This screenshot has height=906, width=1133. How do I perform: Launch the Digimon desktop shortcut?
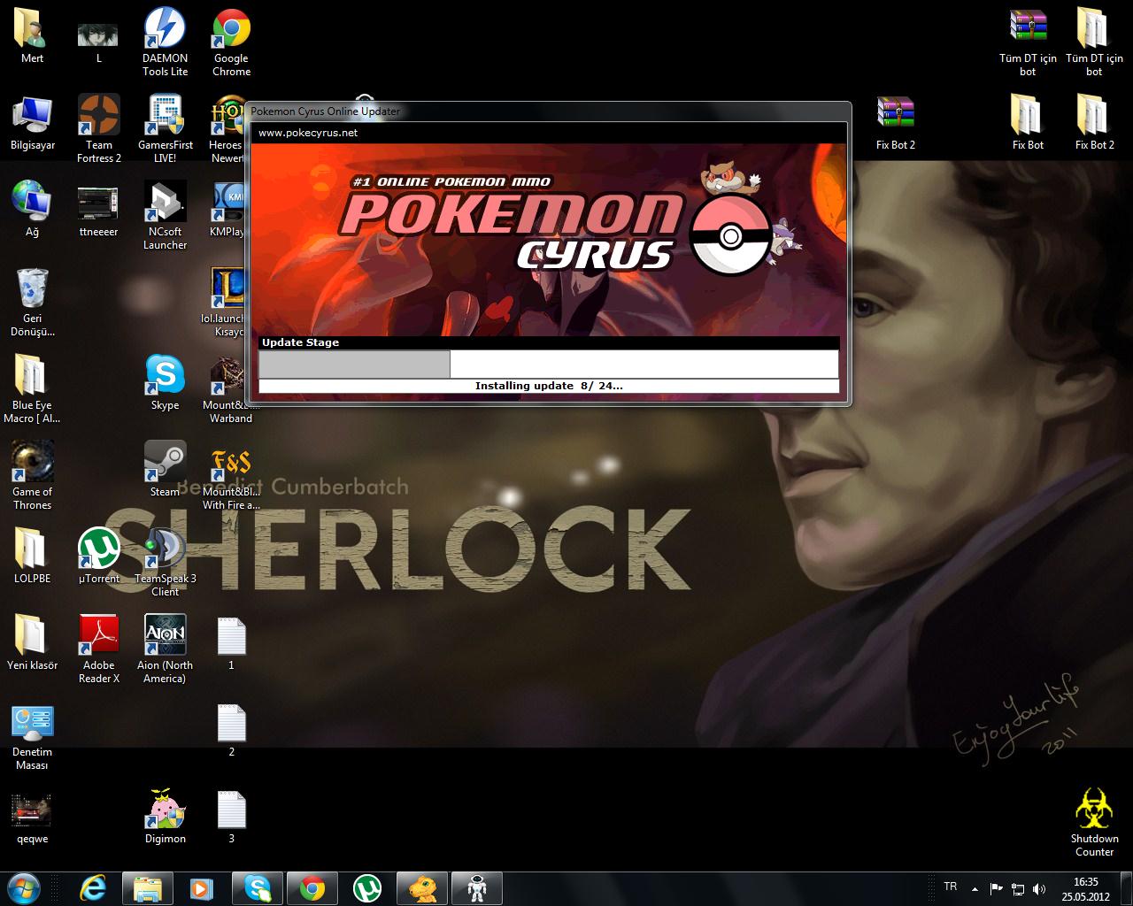[x=165, y=817]
